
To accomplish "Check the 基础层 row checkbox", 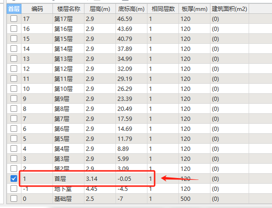I will click(14, 198).
